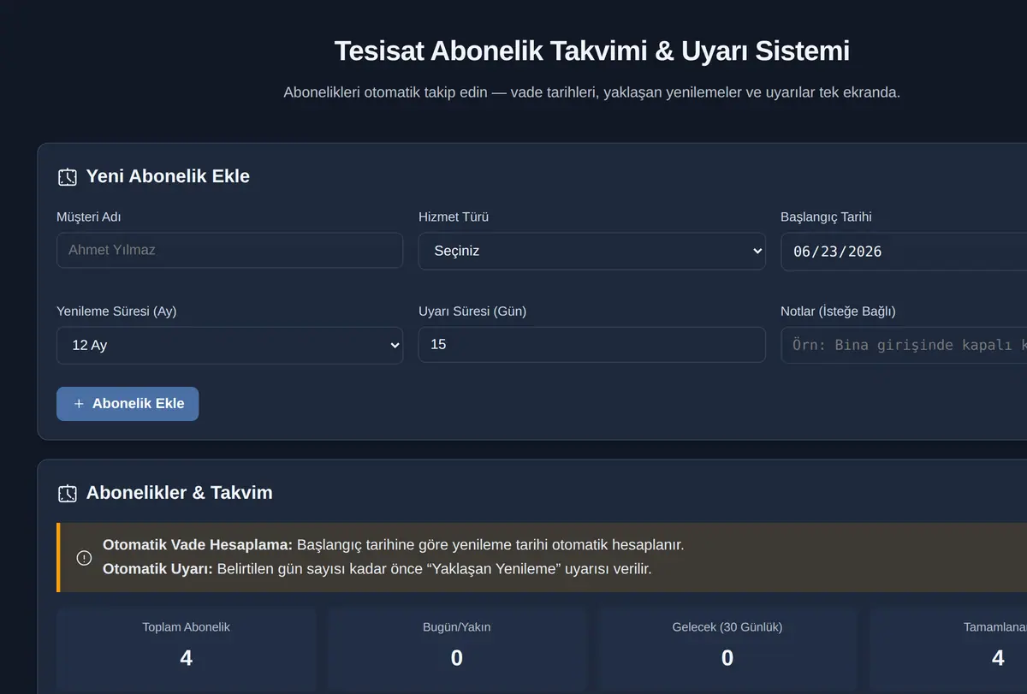Click the calendar-clock icon beside Abonelikler & Takvim
Viewport: 1027px width, 694px height.
[x=67, y=494]
